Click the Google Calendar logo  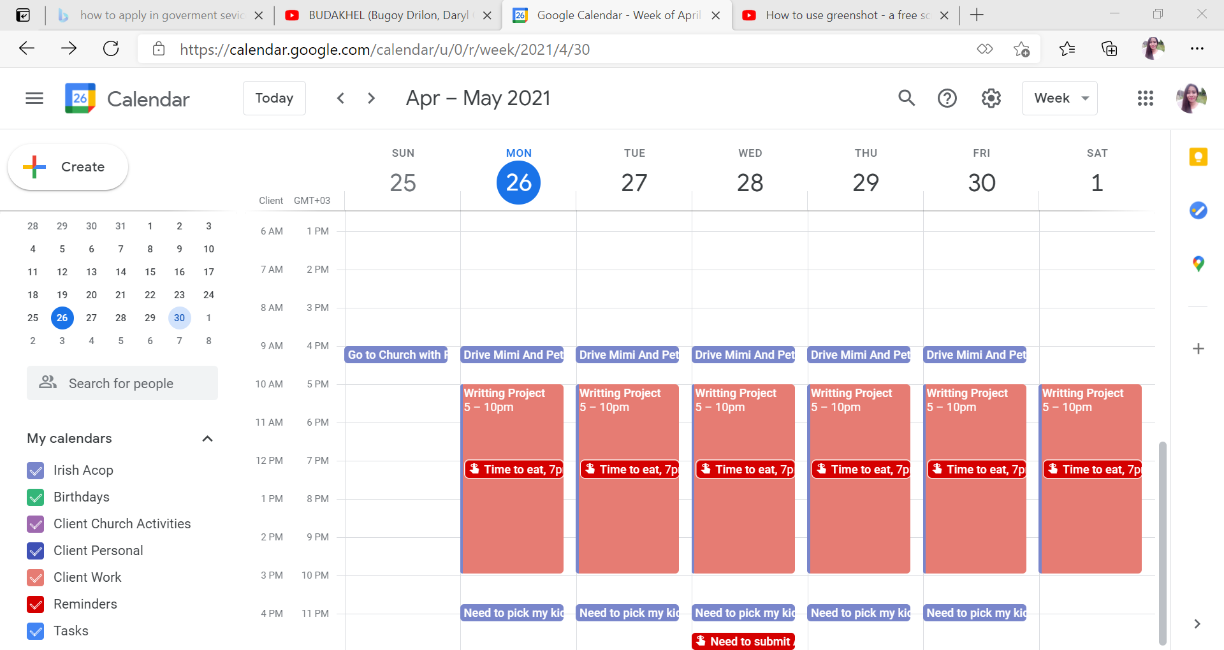pos(80,98)
